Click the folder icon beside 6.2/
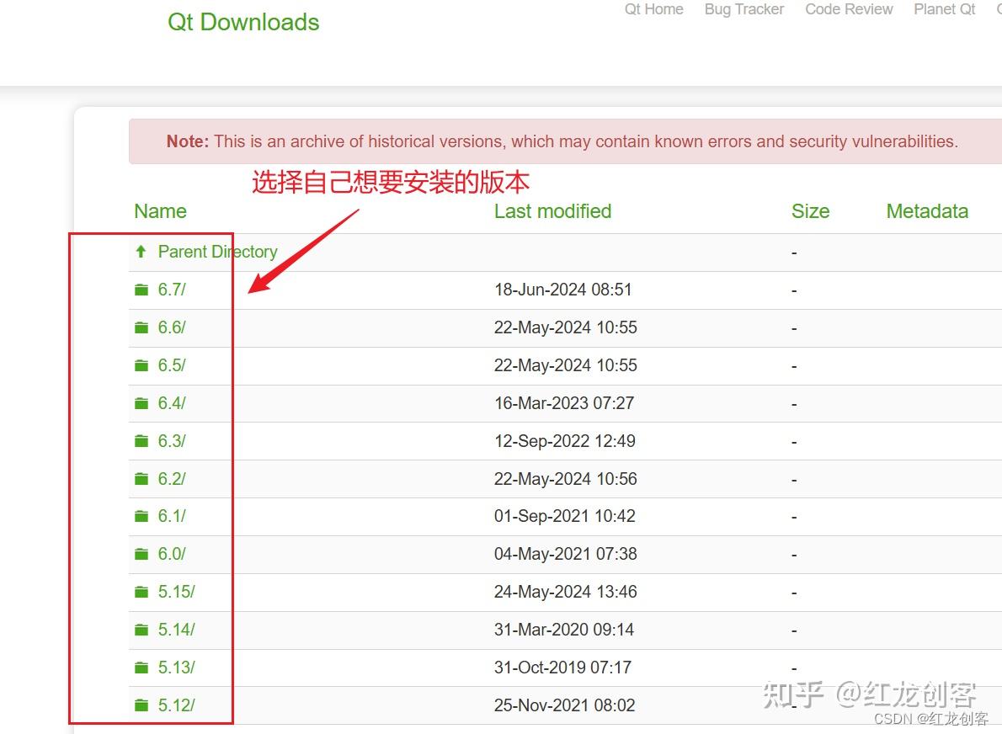The image size is (1002, 734). click(141, 478)
